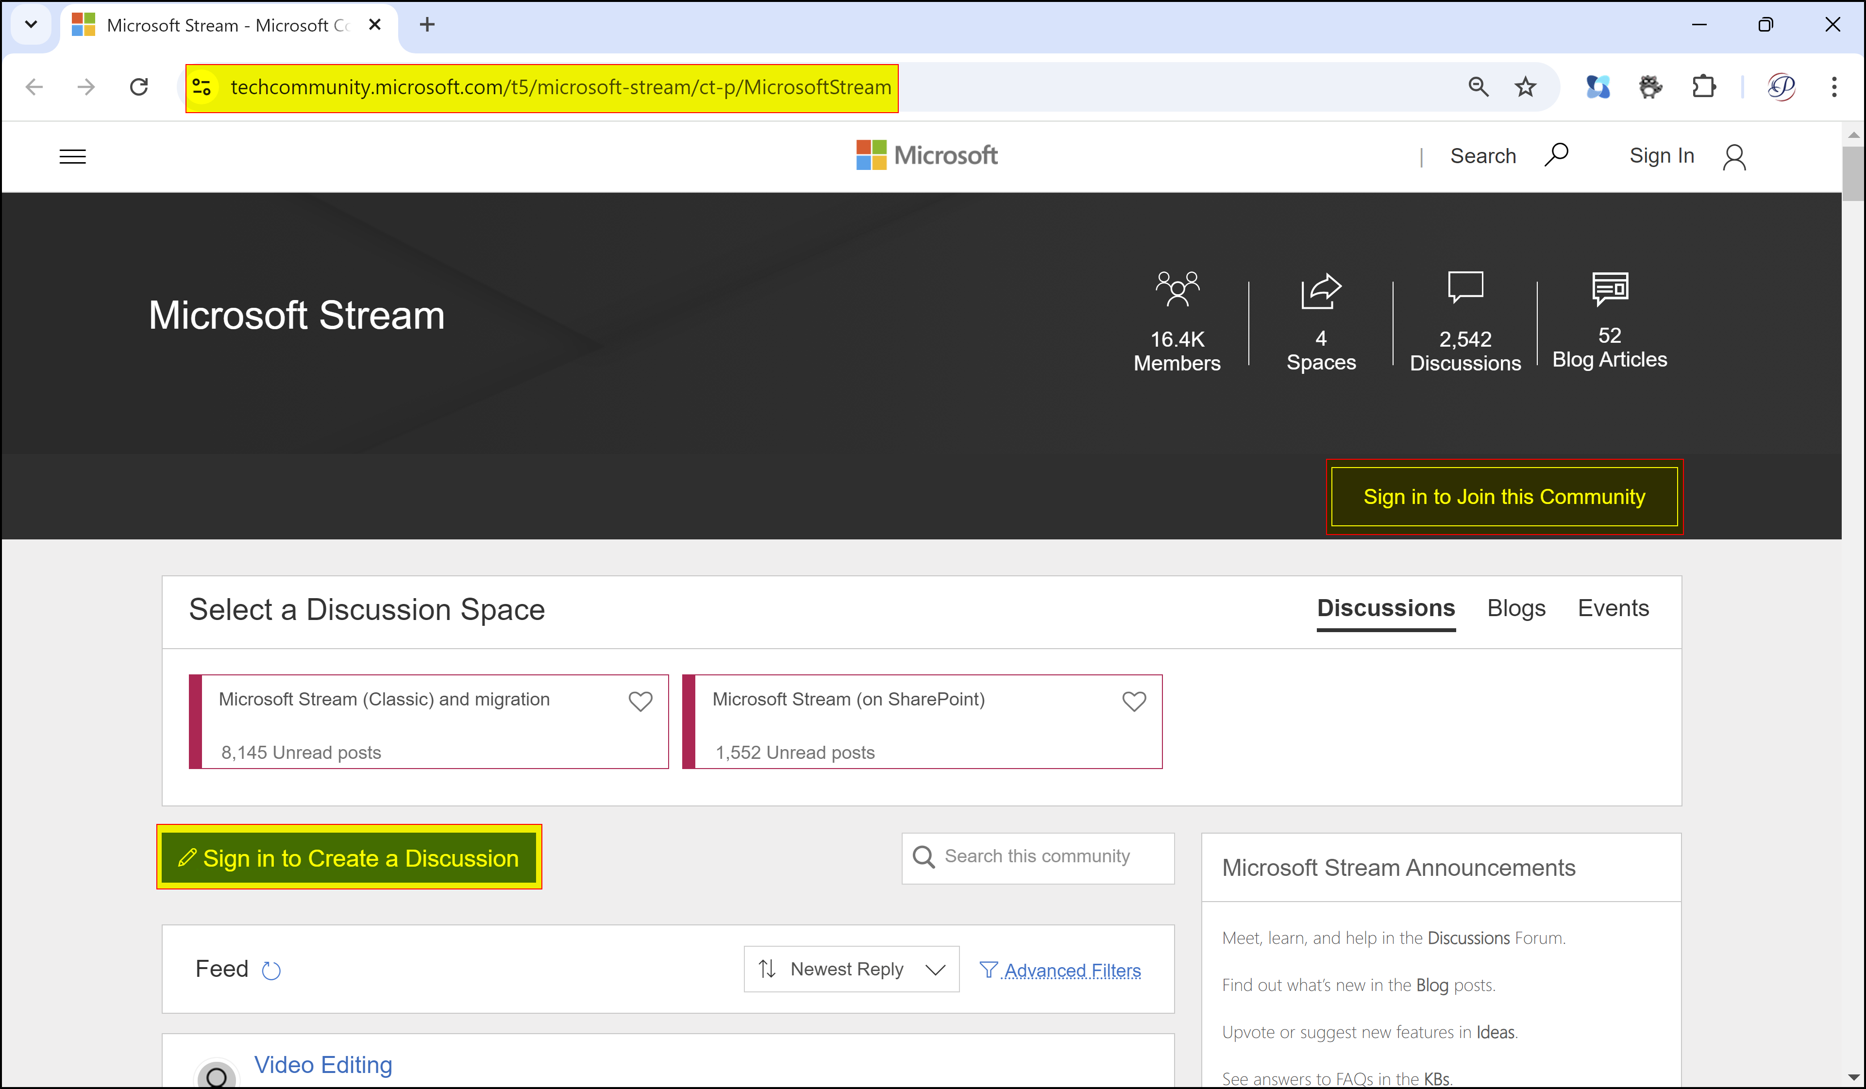
Task: Click the Members people icon
Action: (1177, 289)
